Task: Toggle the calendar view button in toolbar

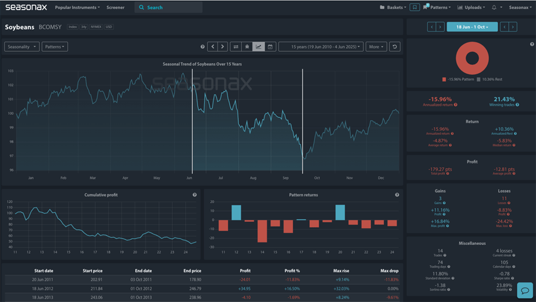Action: (270, 46)
